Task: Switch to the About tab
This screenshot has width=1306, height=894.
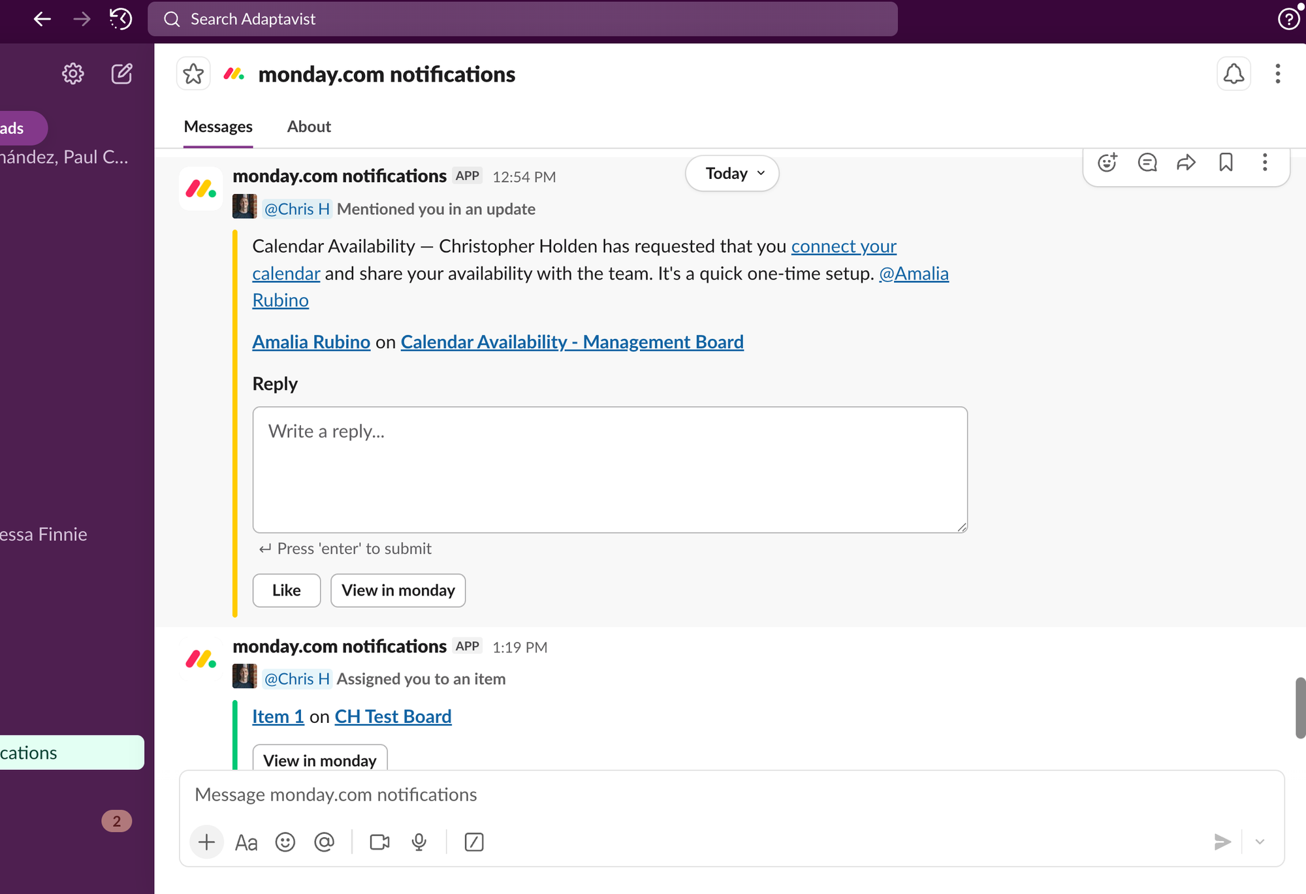Action: click(x=309, y=127)
